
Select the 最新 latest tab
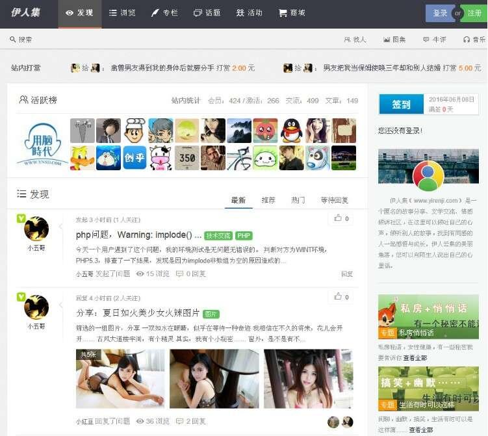point(238,200)
